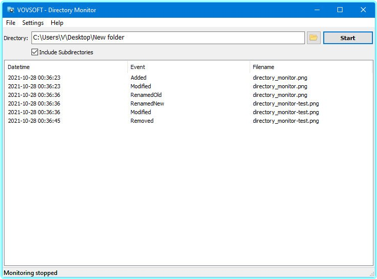Select the RenamedNew event cell

coord(147,103)
